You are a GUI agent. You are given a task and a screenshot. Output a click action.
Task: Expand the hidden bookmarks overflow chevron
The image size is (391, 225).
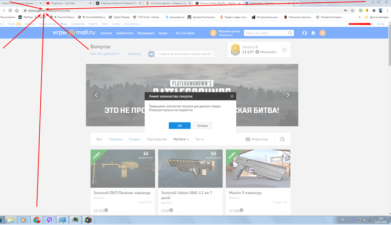[x=359, y=17]
